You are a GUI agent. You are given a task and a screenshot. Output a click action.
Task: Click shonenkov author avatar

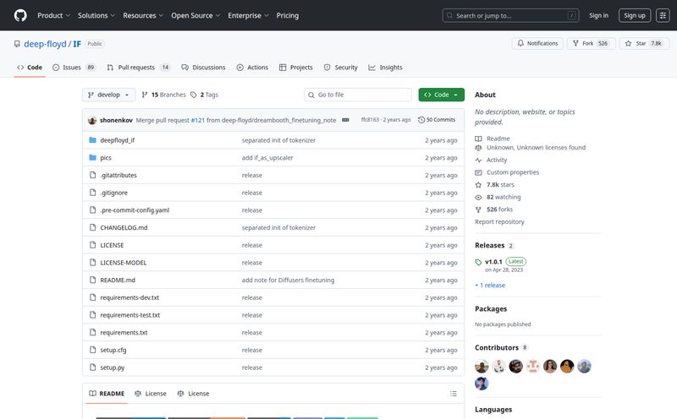point(92,120)
